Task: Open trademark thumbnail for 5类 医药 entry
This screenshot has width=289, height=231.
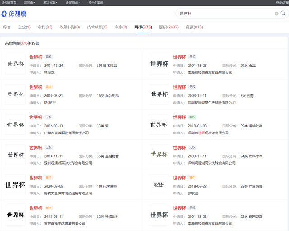Action: tap(159, 94)
